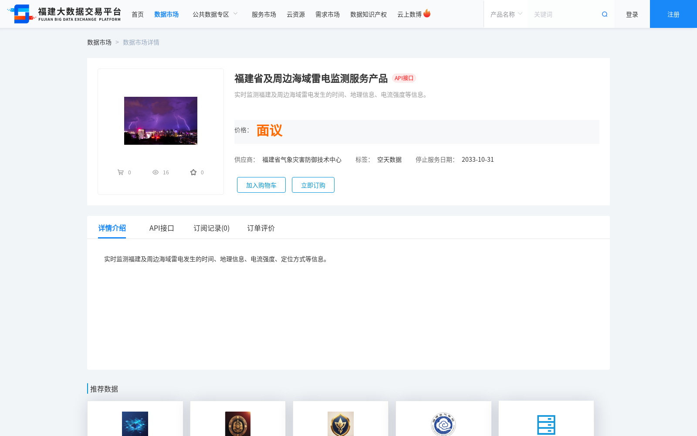Click the 立即订购 button
The image size is (697, 436).
coord(313,185)
